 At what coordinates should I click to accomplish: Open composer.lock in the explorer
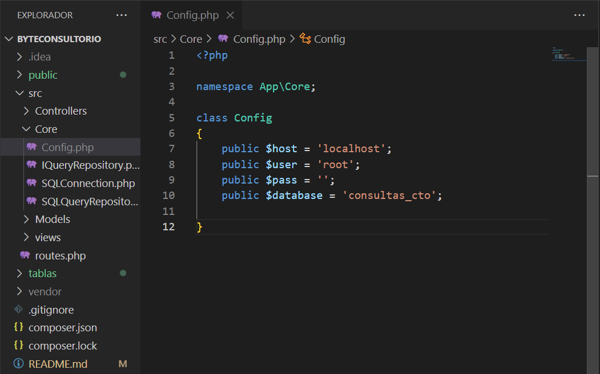(x=63, y=346)
